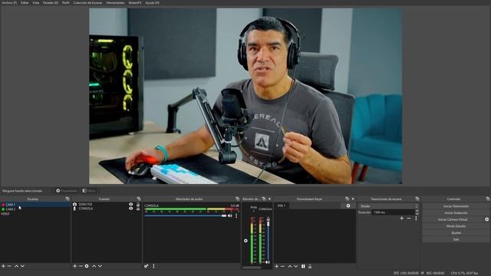Open the Editar menu
The height and width of the screenshot is (276, 491).
coord(25,2)
